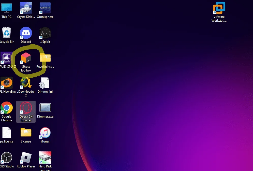The height and width of the screenshot is (171, 253).
Task: Select the .license blank file icon
Action: pos(6,133)
